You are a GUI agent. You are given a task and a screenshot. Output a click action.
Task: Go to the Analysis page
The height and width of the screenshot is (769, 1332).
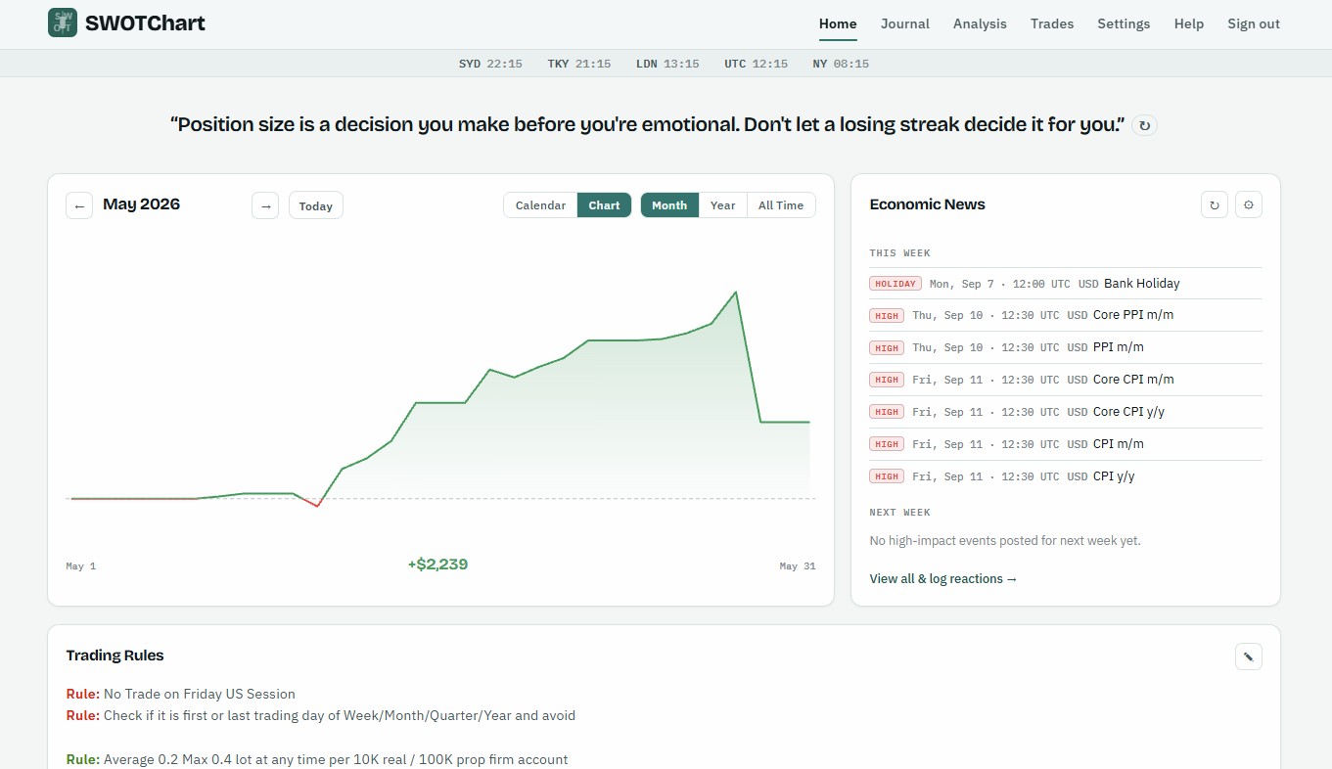pyautogui.click(x=980, y=23)
